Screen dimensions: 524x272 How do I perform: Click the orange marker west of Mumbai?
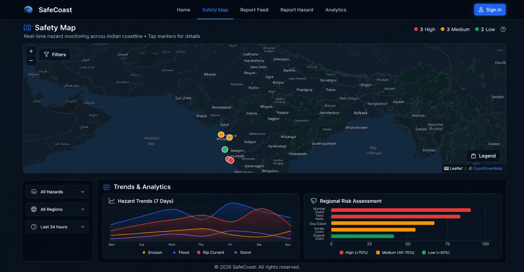(x=221, y=134)
